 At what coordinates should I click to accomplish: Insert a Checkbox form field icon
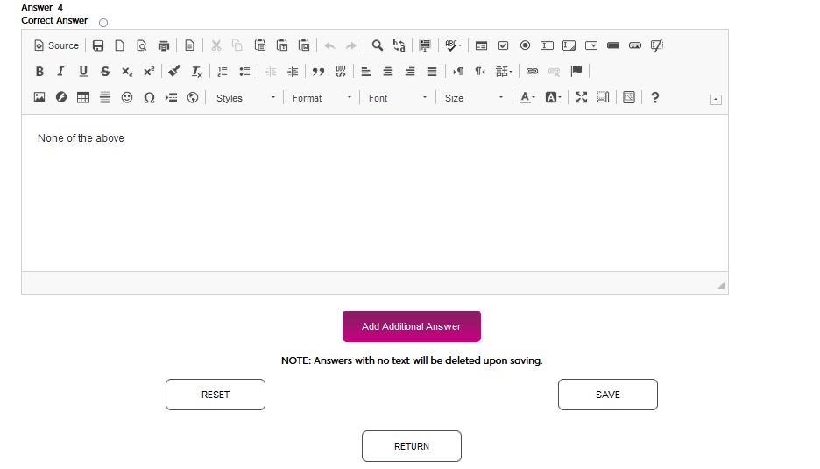tap(503, 45)
